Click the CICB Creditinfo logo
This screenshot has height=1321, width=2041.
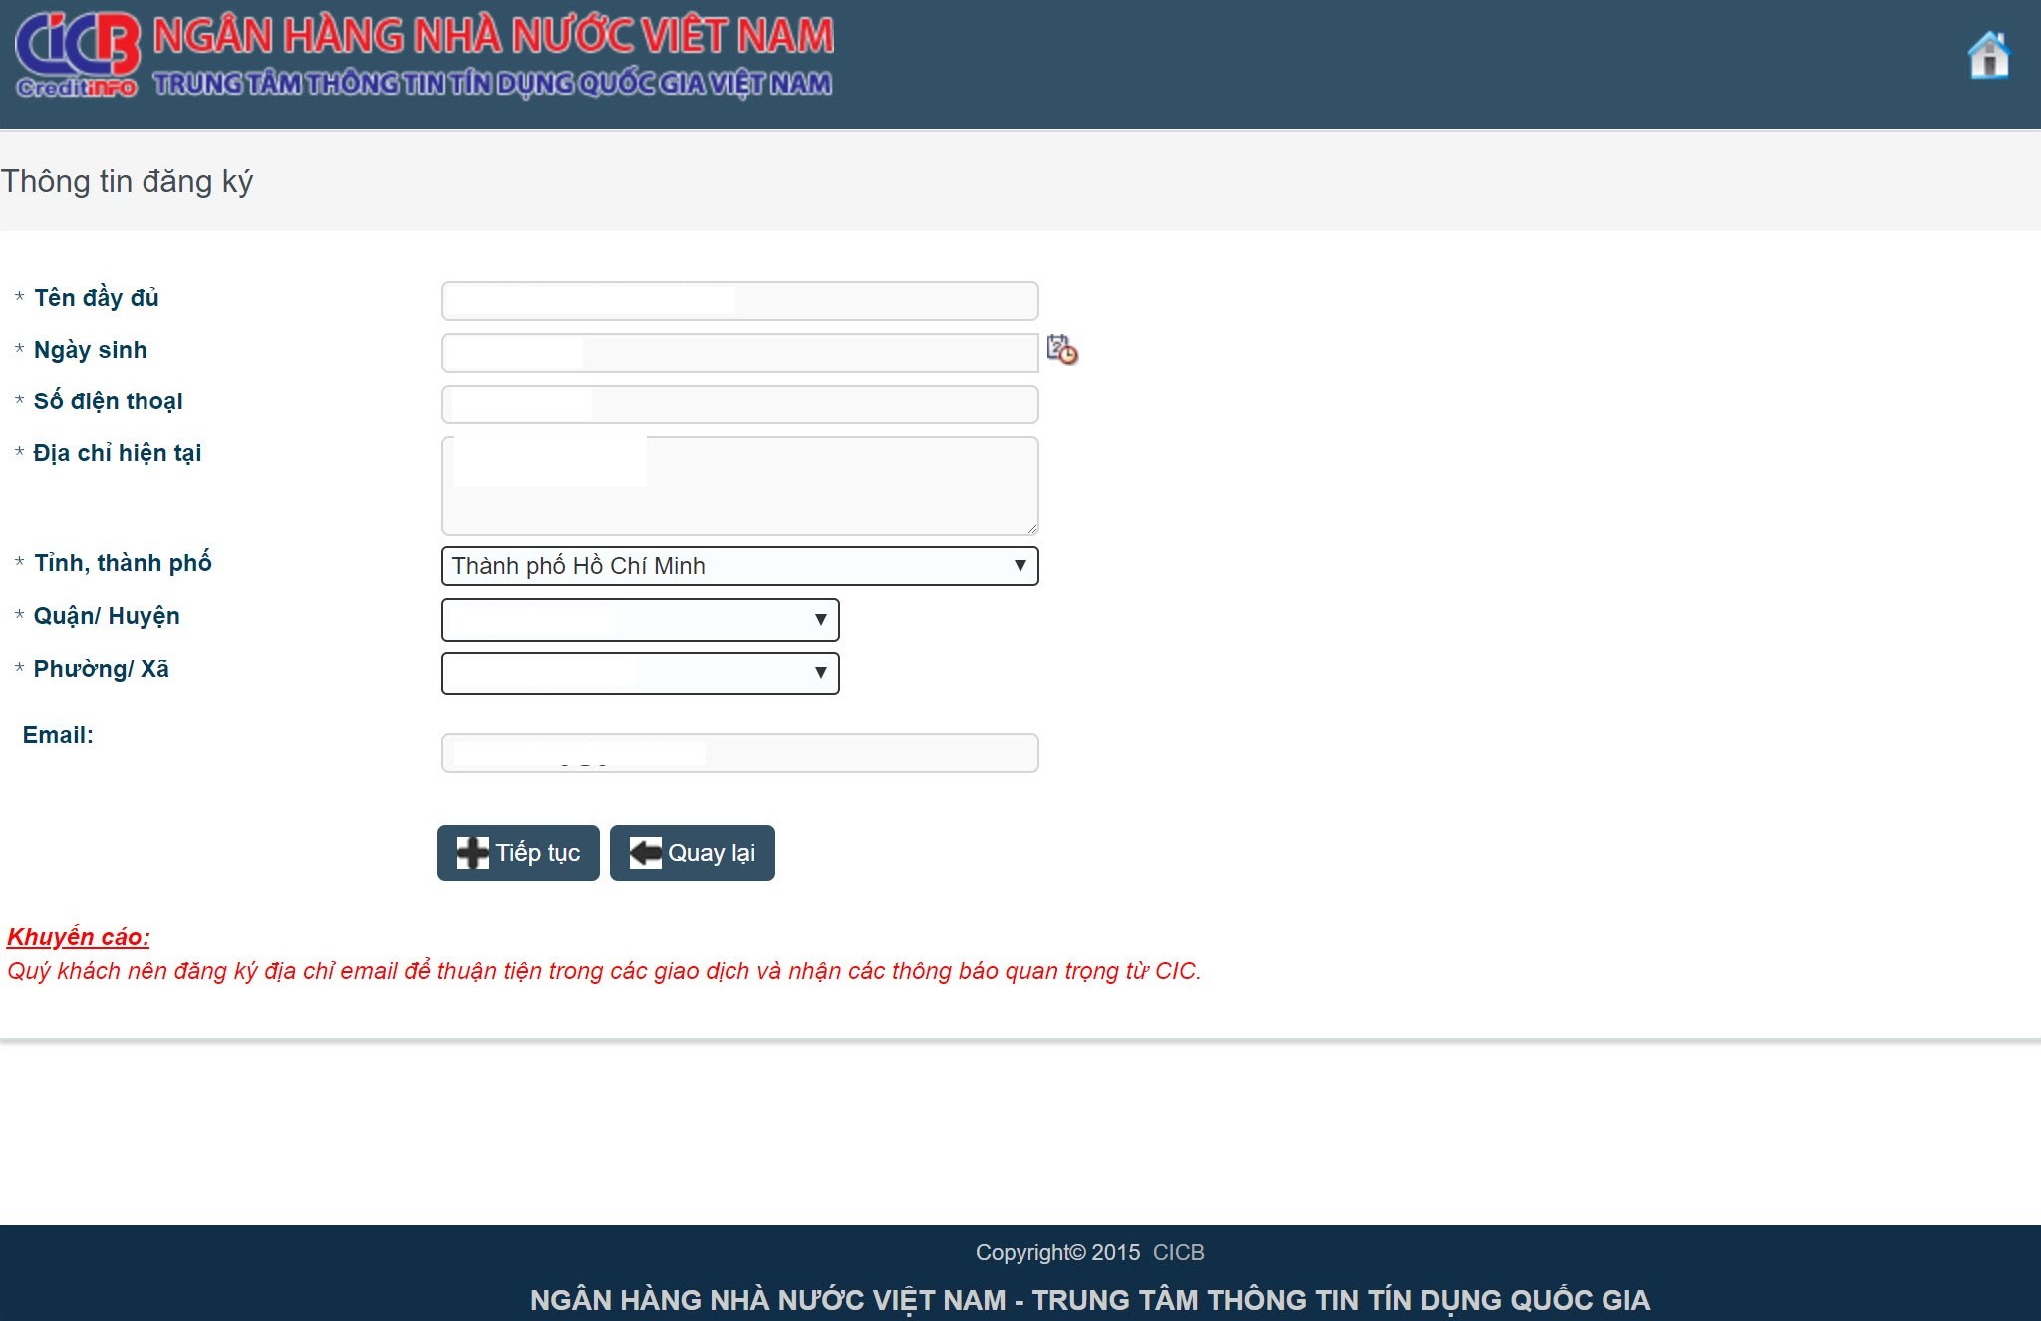(77, 55)
